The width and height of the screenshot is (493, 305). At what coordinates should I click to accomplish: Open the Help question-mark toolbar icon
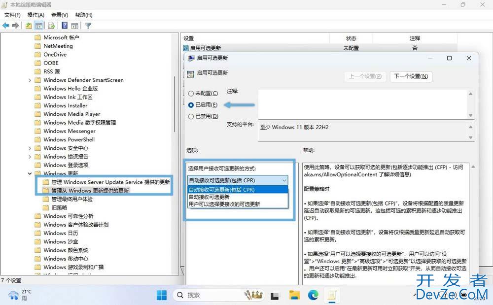click(x=65, y=26)
